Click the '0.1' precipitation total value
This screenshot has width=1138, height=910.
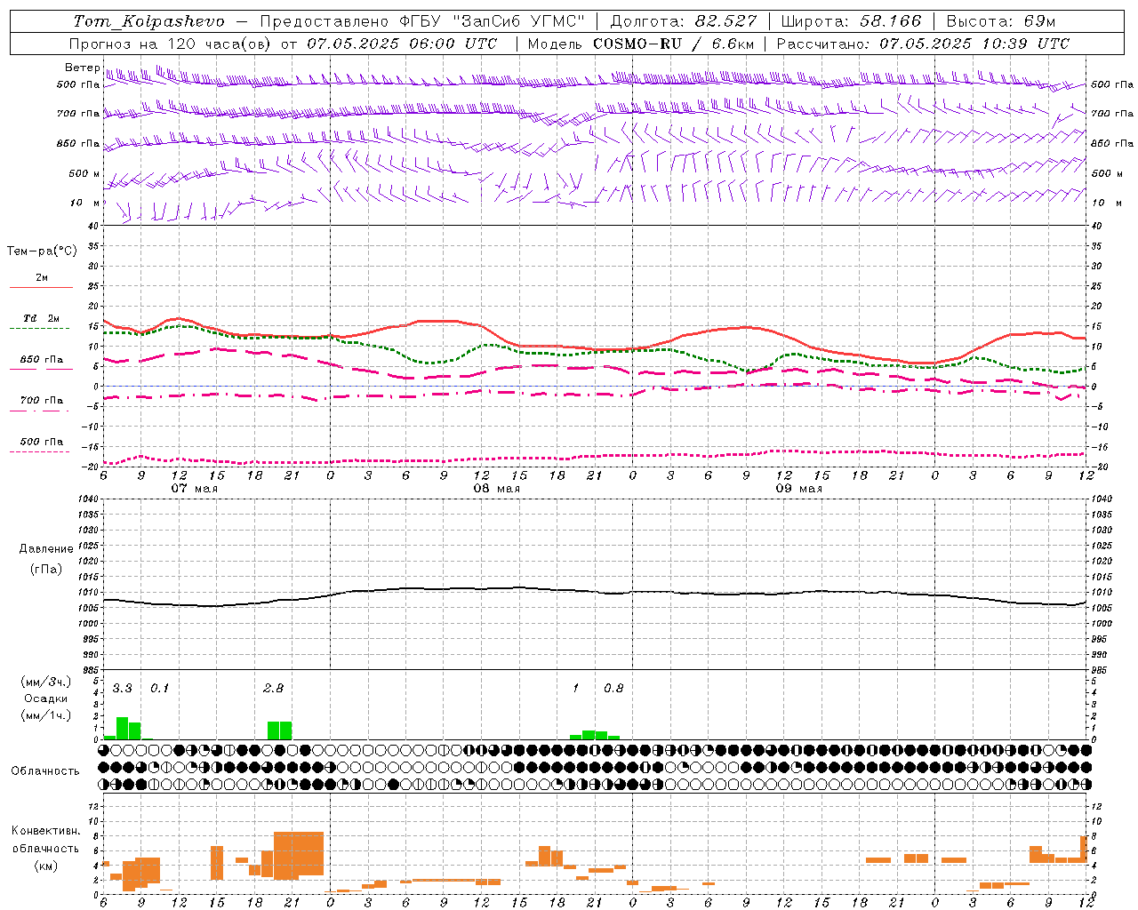[x=159, y=689]
